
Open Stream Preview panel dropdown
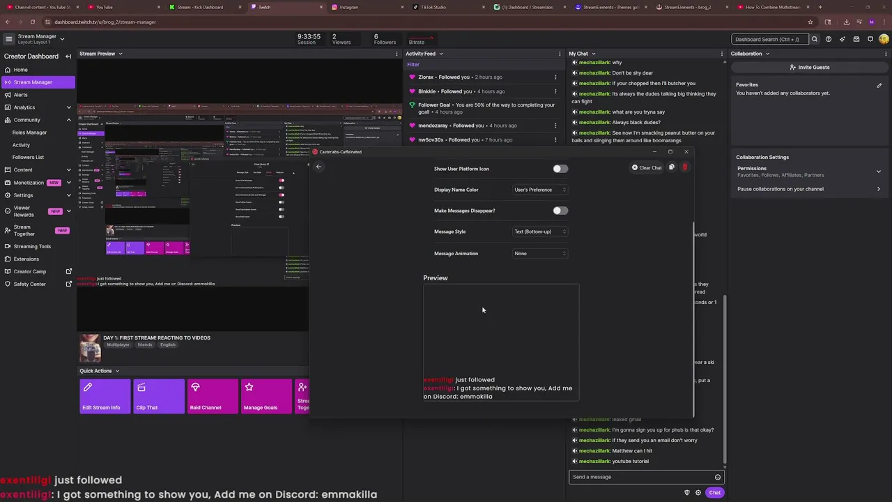[x=120, y=54]
